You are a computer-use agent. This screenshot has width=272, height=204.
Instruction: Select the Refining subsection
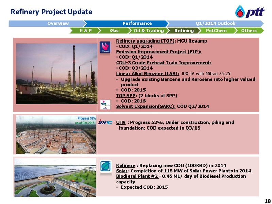[184, 31]
